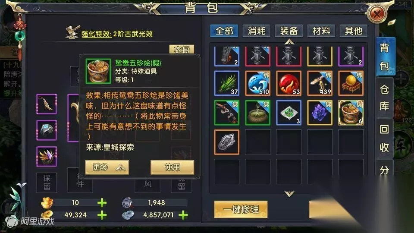Image resolution: width=414 pixels, height=233 pixels.
Task: Expand the 更多 more options button
Action: click(107, 167)
